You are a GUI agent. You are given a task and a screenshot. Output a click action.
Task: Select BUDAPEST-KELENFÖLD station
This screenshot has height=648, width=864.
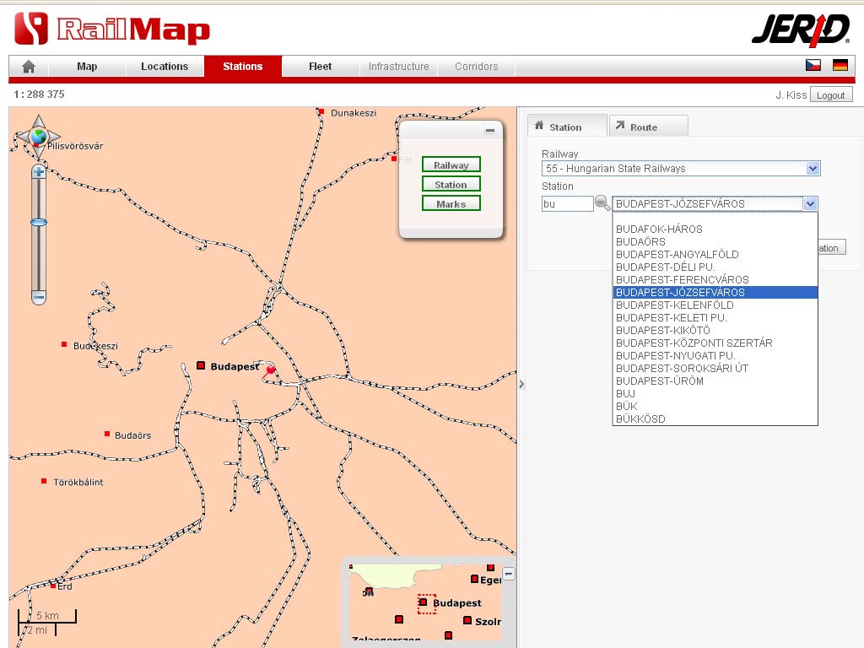click(715, 305)
